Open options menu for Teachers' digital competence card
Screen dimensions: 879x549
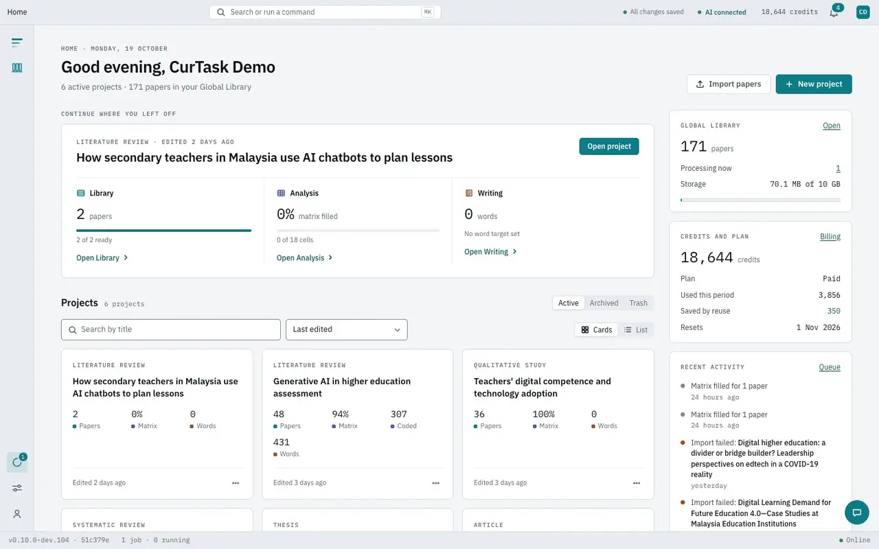[637, 483]
